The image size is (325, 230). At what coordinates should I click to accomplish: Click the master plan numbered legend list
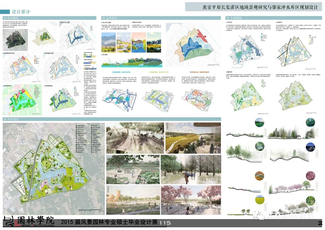click(89, 139)
